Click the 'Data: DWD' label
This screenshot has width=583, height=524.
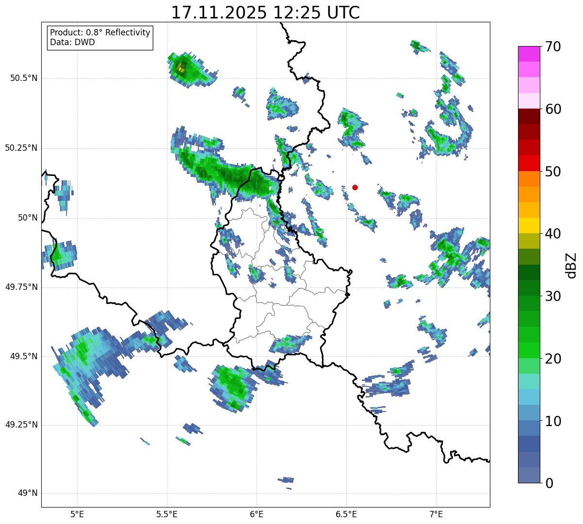coord(72,42)
